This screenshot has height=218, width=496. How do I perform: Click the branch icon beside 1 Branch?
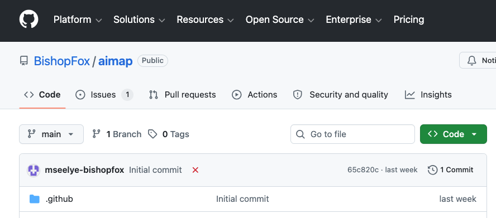coord(97,134)
